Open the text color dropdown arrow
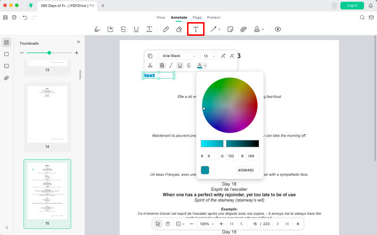Viewport: 377px width, 235px height. (x=205, y=65)
